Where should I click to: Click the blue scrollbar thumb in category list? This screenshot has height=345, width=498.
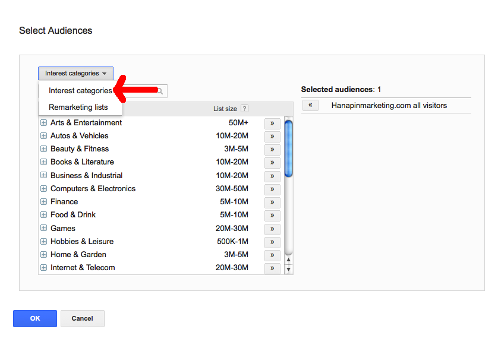pos(289,148)
